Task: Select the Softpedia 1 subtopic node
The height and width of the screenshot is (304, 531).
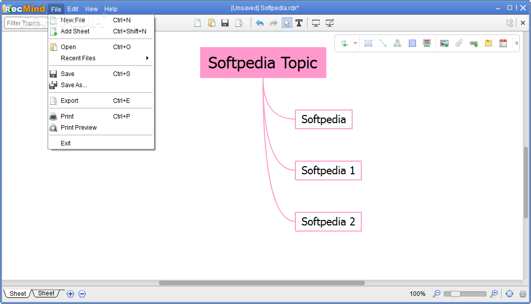Action: pyautogui.click(x=328, y=170)
